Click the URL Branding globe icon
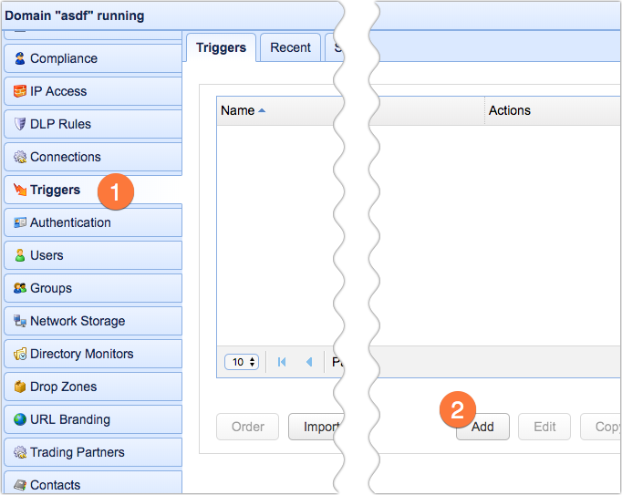Viewport: 622px width, 495px height. tap(20, 419)
